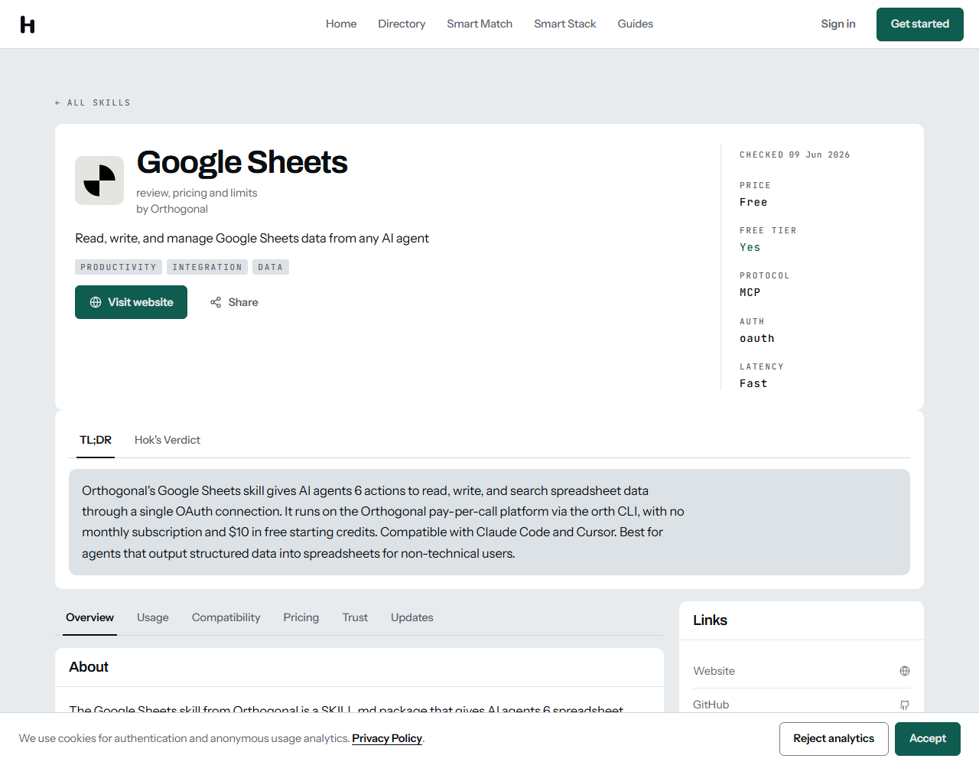979x765 pixels.
Task: Open the Home nav item
Action: [x=341, y=24]
